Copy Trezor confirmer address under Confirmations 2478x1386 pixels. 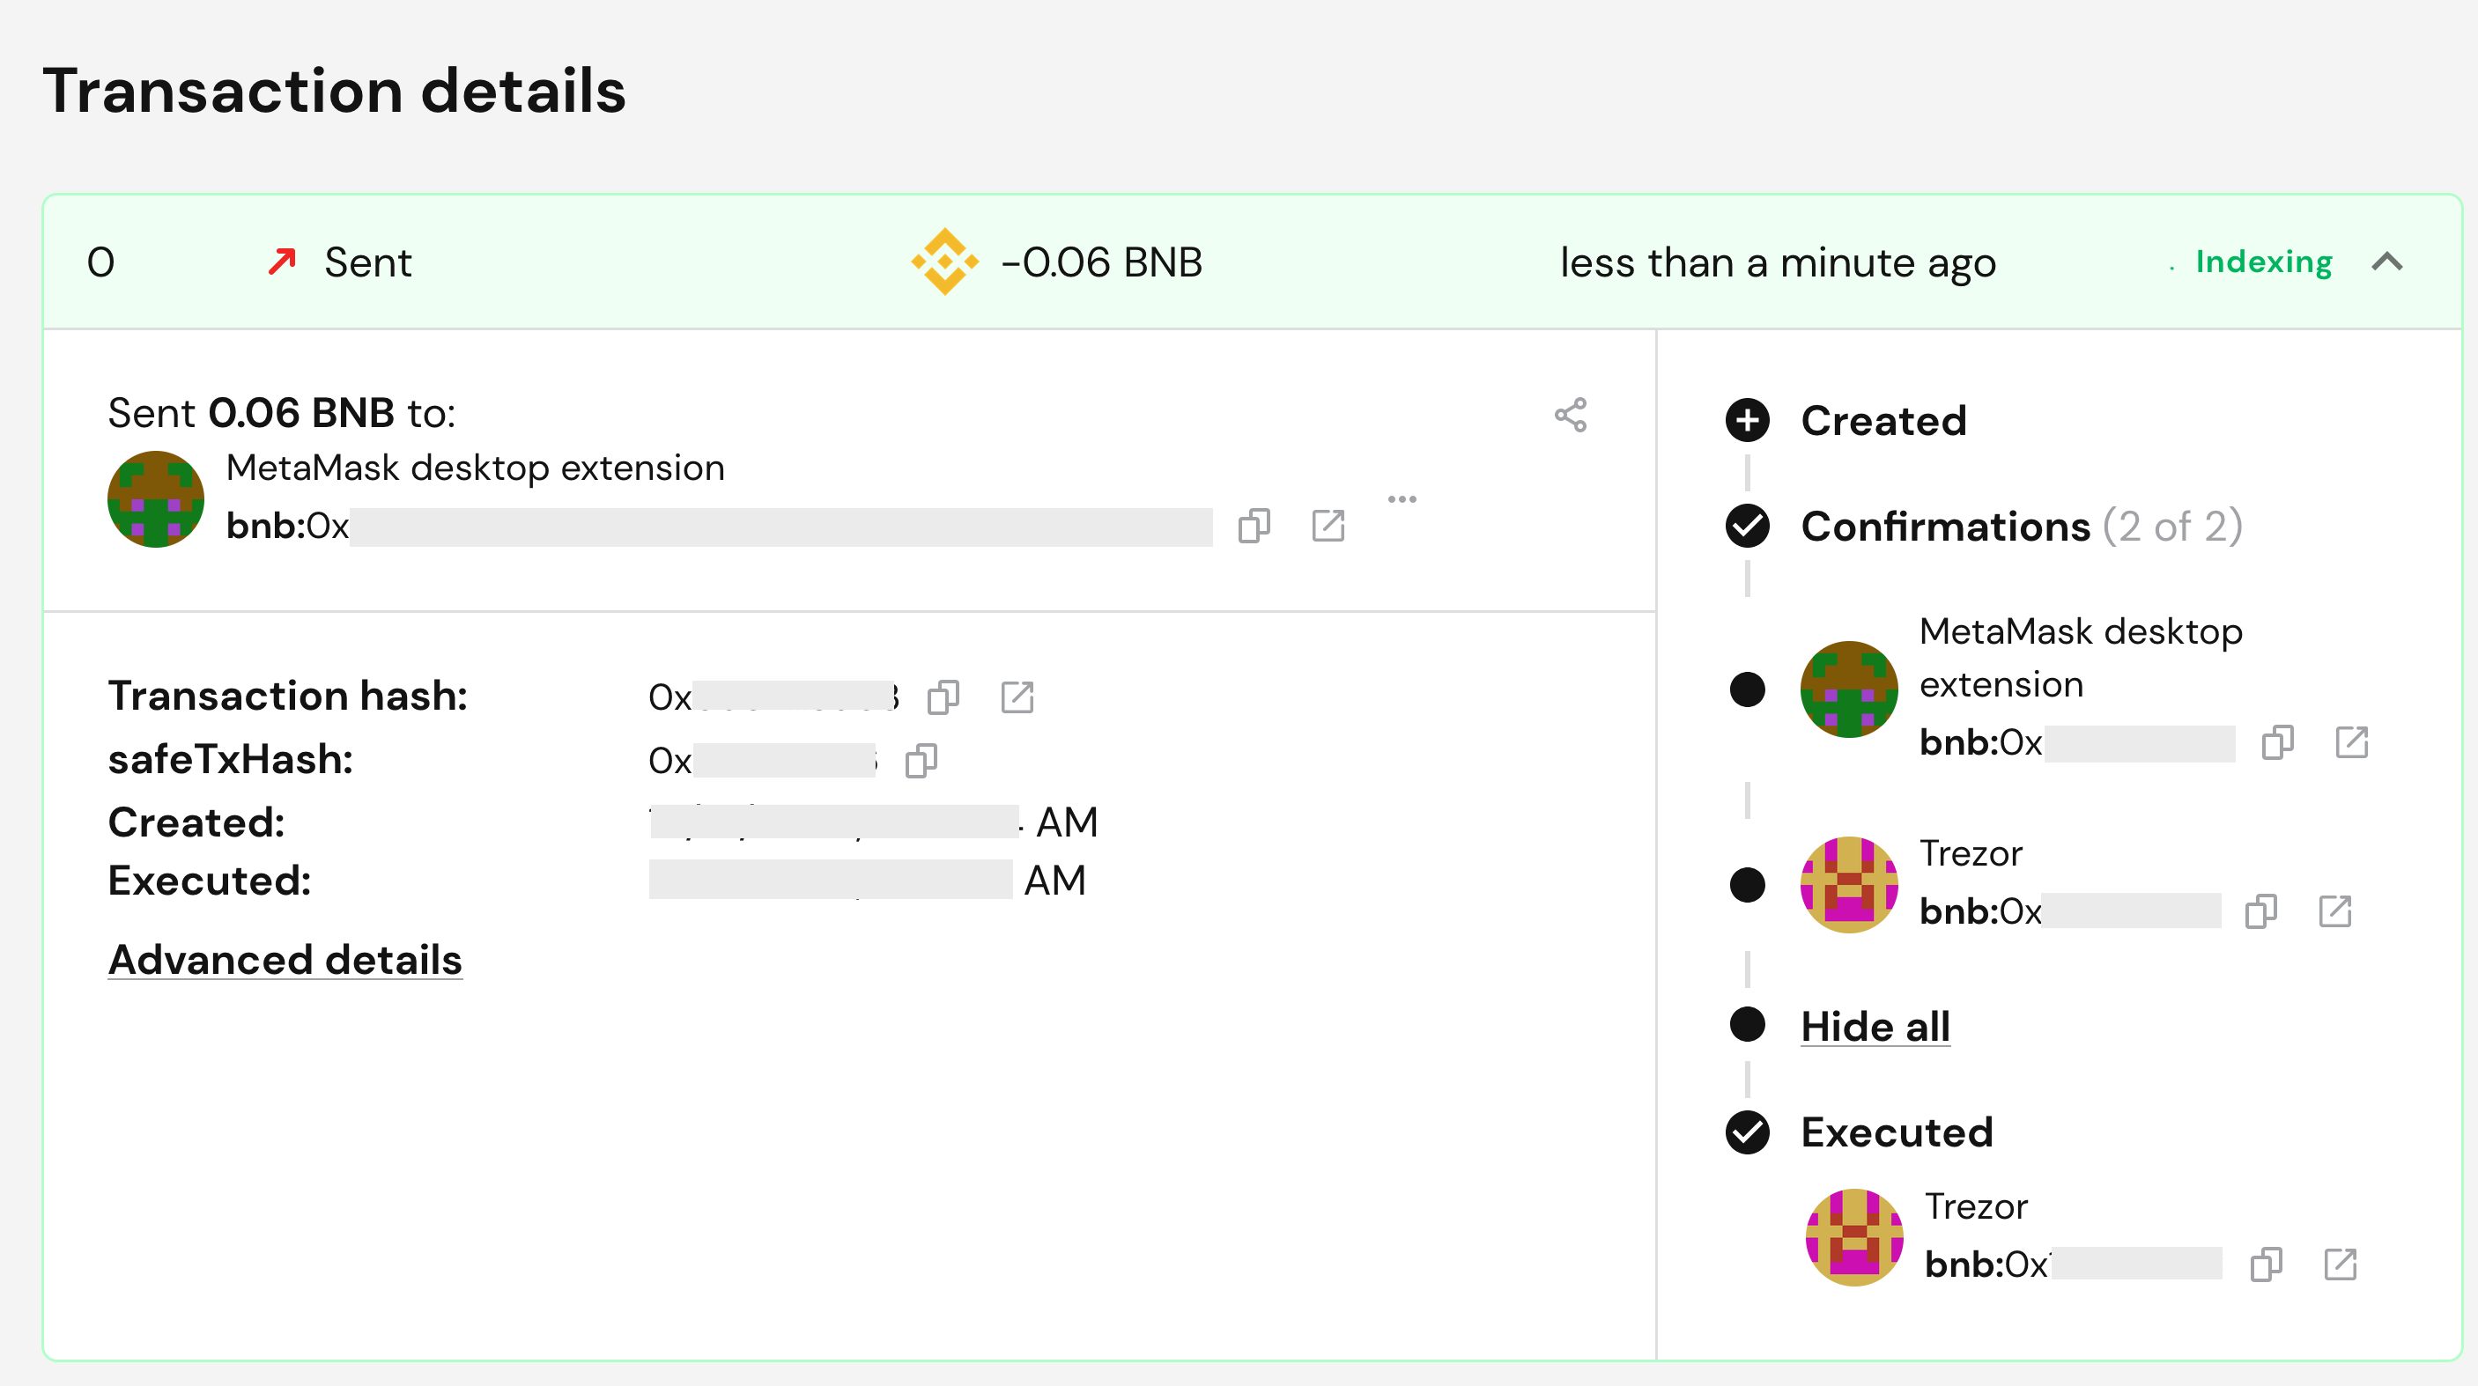[2260, 910]
